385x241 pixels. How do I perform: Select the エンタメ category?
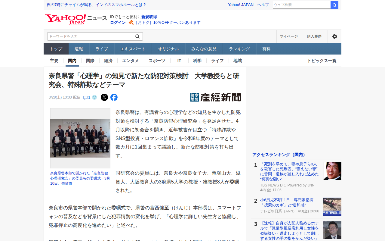pyautogui.click(x=131, y=61)
